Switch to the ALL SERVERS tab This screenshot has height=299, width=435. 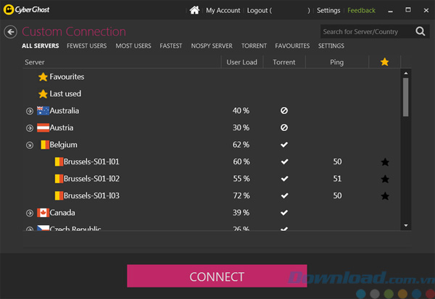tap(40, 46)
